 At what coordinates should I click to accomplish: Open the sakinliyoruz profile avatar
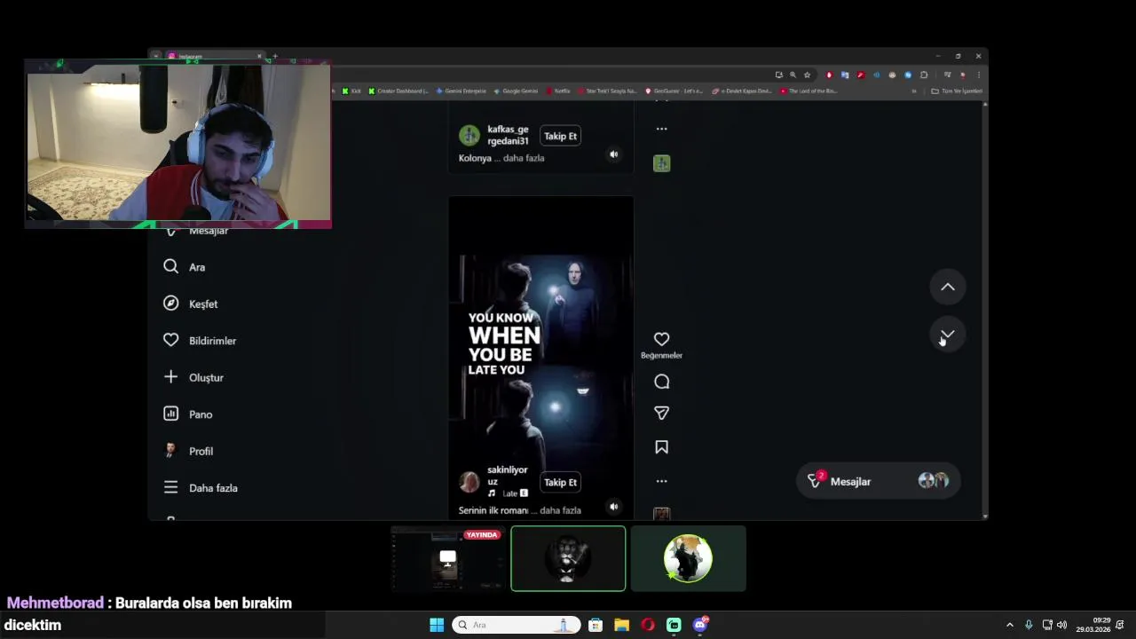click(x=469, y=482)
